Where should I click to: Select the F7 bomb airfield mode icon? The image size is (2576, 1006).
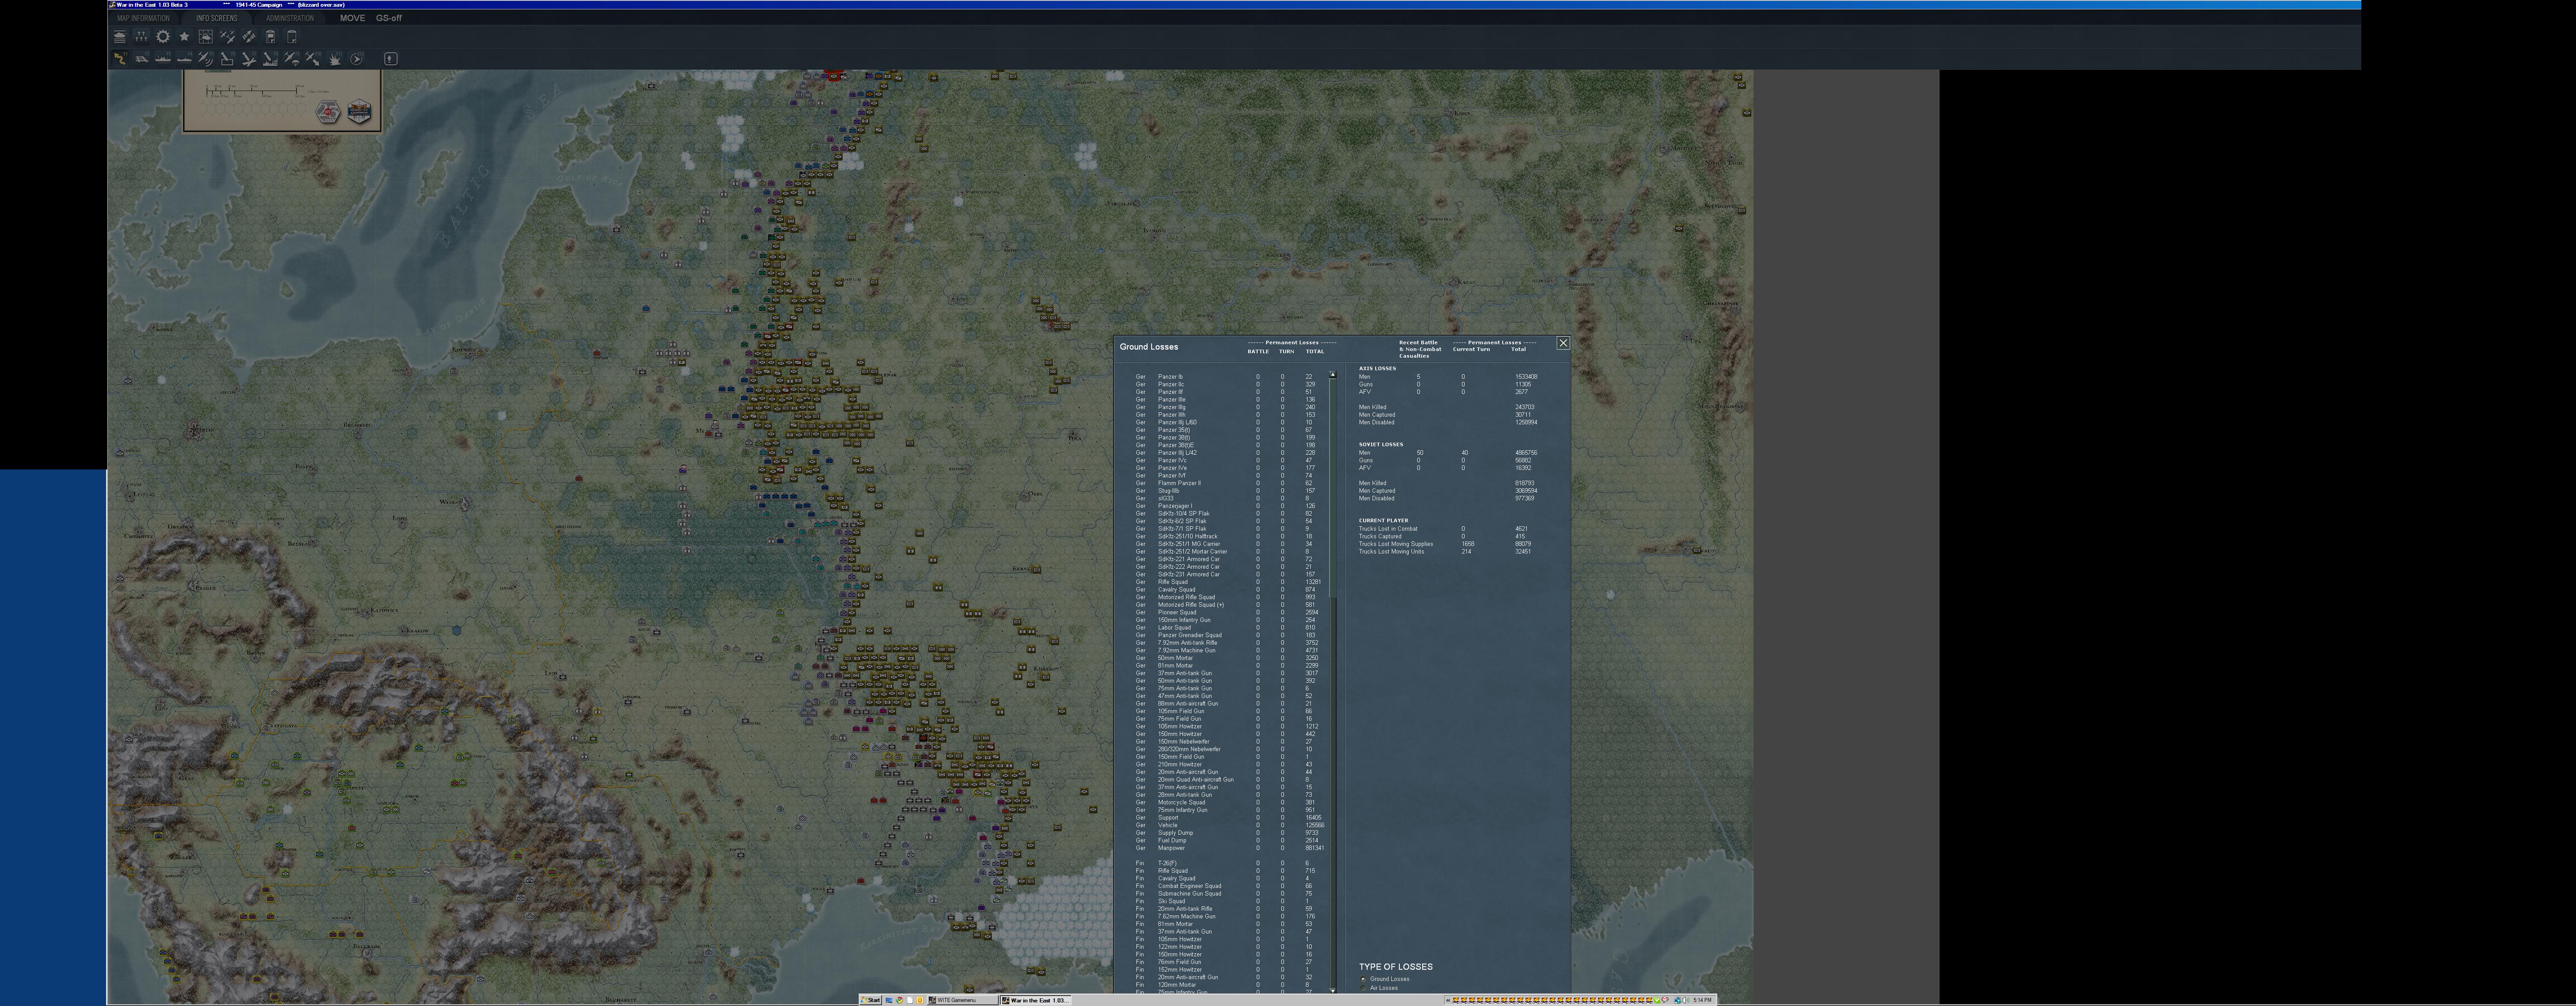[x=249, y=59]
